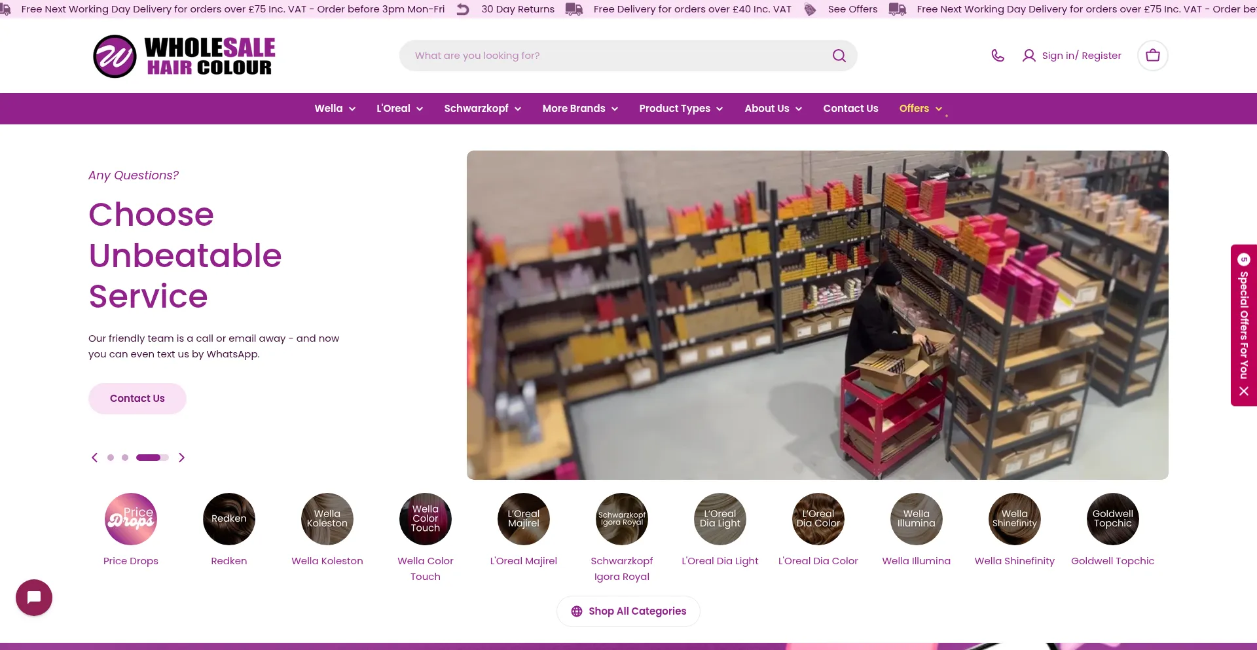Expand the More Brands dropdown
1257x650 pixels.
point(580,109)
